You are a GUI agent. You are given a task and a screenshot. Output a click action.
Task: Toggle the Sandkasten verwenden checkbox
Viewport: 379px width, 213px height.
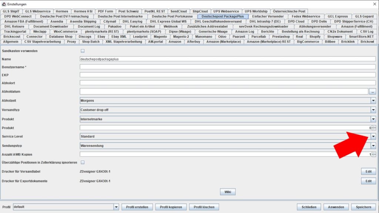click(83, 51)
